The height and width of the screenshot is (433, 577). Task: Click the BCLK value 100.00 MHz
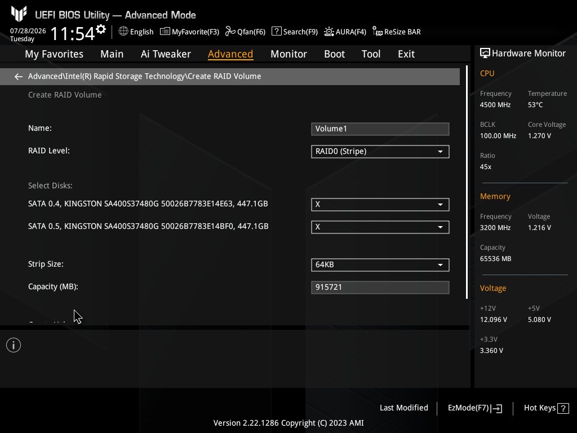point(498,136)
